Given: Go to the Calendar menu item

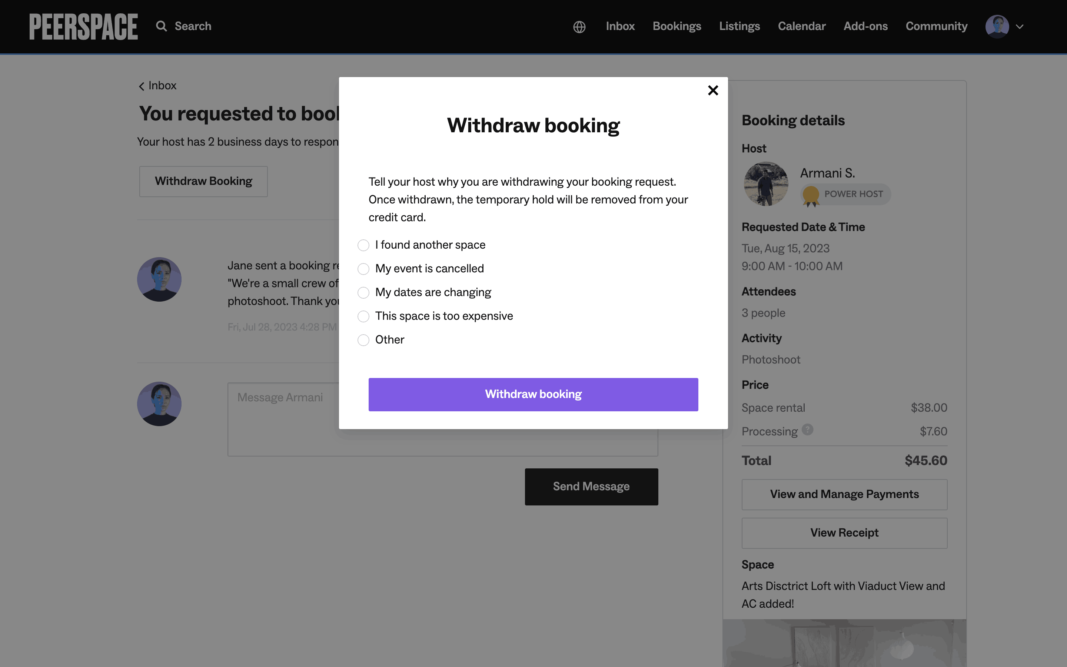Looking at the screenshot, I should pyautogui.click(x=802, y=26).
